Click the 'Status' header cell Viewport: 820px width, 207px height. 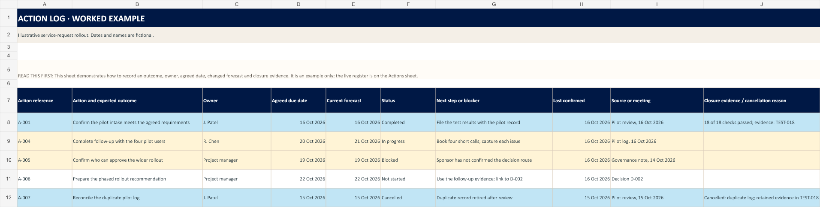(408, 101)
